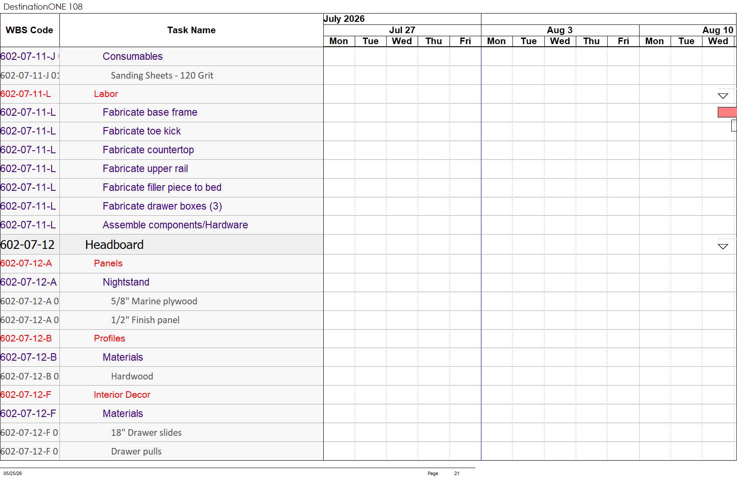Click the Tue day header under Aug 3
Screen dimensions: 737x479
[529, 41]
